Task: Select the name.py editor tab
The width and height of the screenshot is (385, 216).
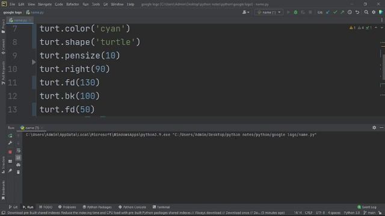Action: (x=20, y=20)
